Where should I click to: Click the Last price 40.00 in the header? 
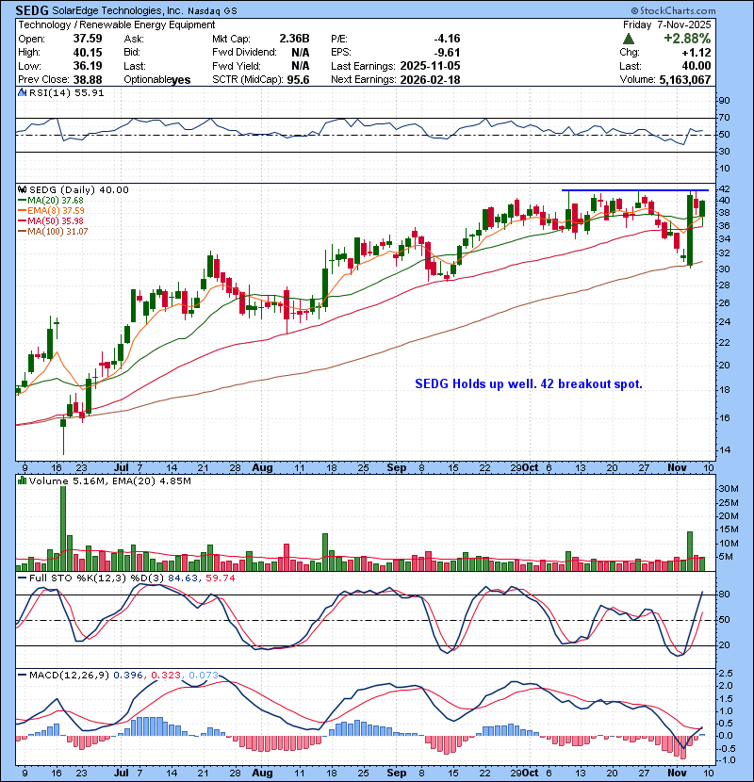point(697,66)
